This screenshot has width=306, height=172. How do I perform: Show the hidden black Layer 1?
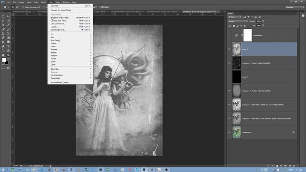tap(229, 77)
